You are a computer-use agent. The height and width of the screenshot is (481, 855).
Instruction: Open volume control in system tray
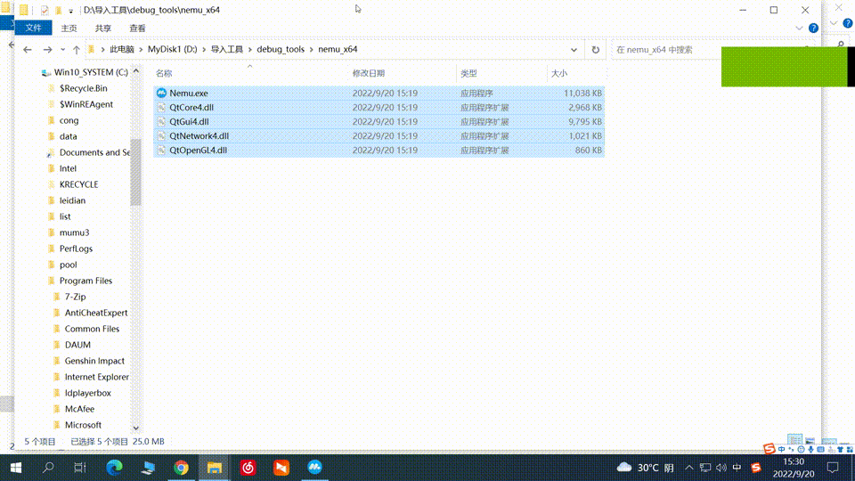point(721,468)
